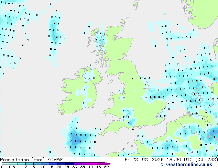218x168 pixels.
Task: Select the 0.5–1 mm legend swatch
Action: 14,164
